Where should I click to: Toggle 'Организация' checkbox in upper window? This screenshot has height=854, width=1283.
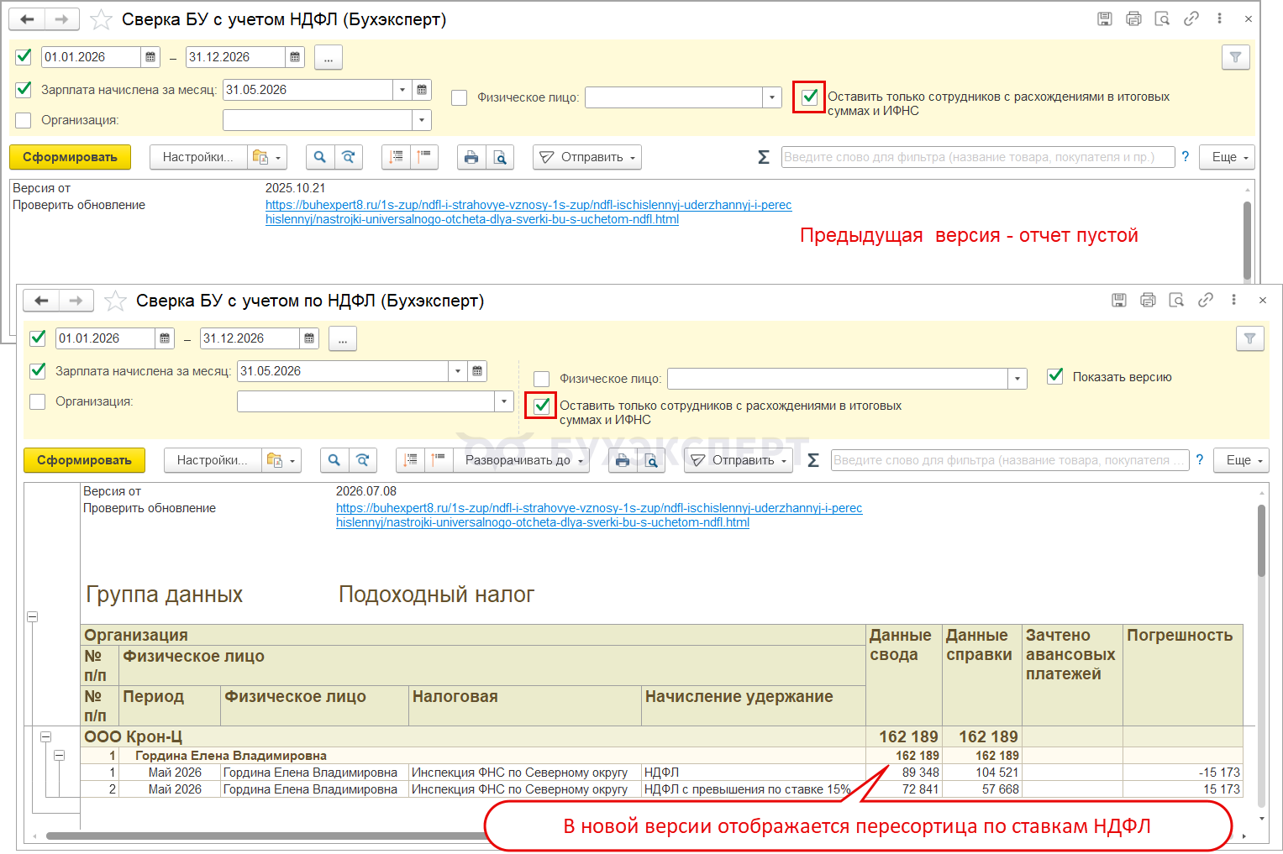coord(24,120)
